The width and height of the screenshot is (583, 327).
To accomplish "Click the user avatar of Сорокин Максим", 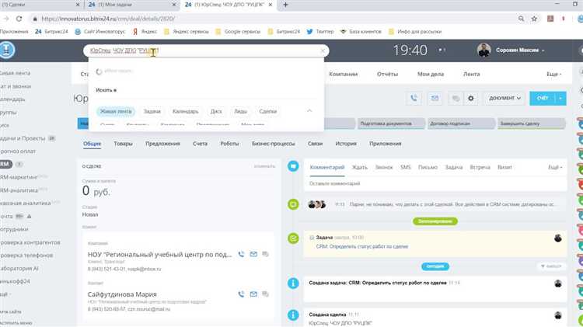I will (x=484, y=50).
